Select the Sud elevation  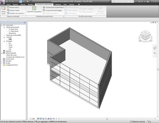10,49
